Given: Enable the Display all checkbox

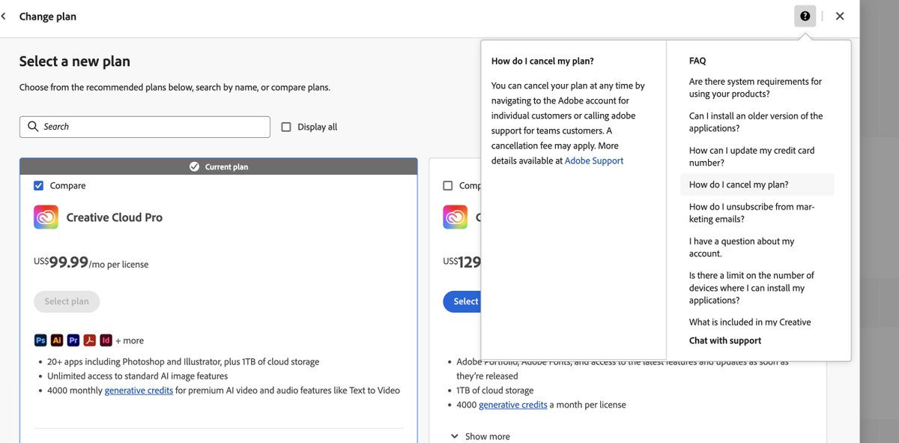Looking at the screenshot, I should pos(286,127).
